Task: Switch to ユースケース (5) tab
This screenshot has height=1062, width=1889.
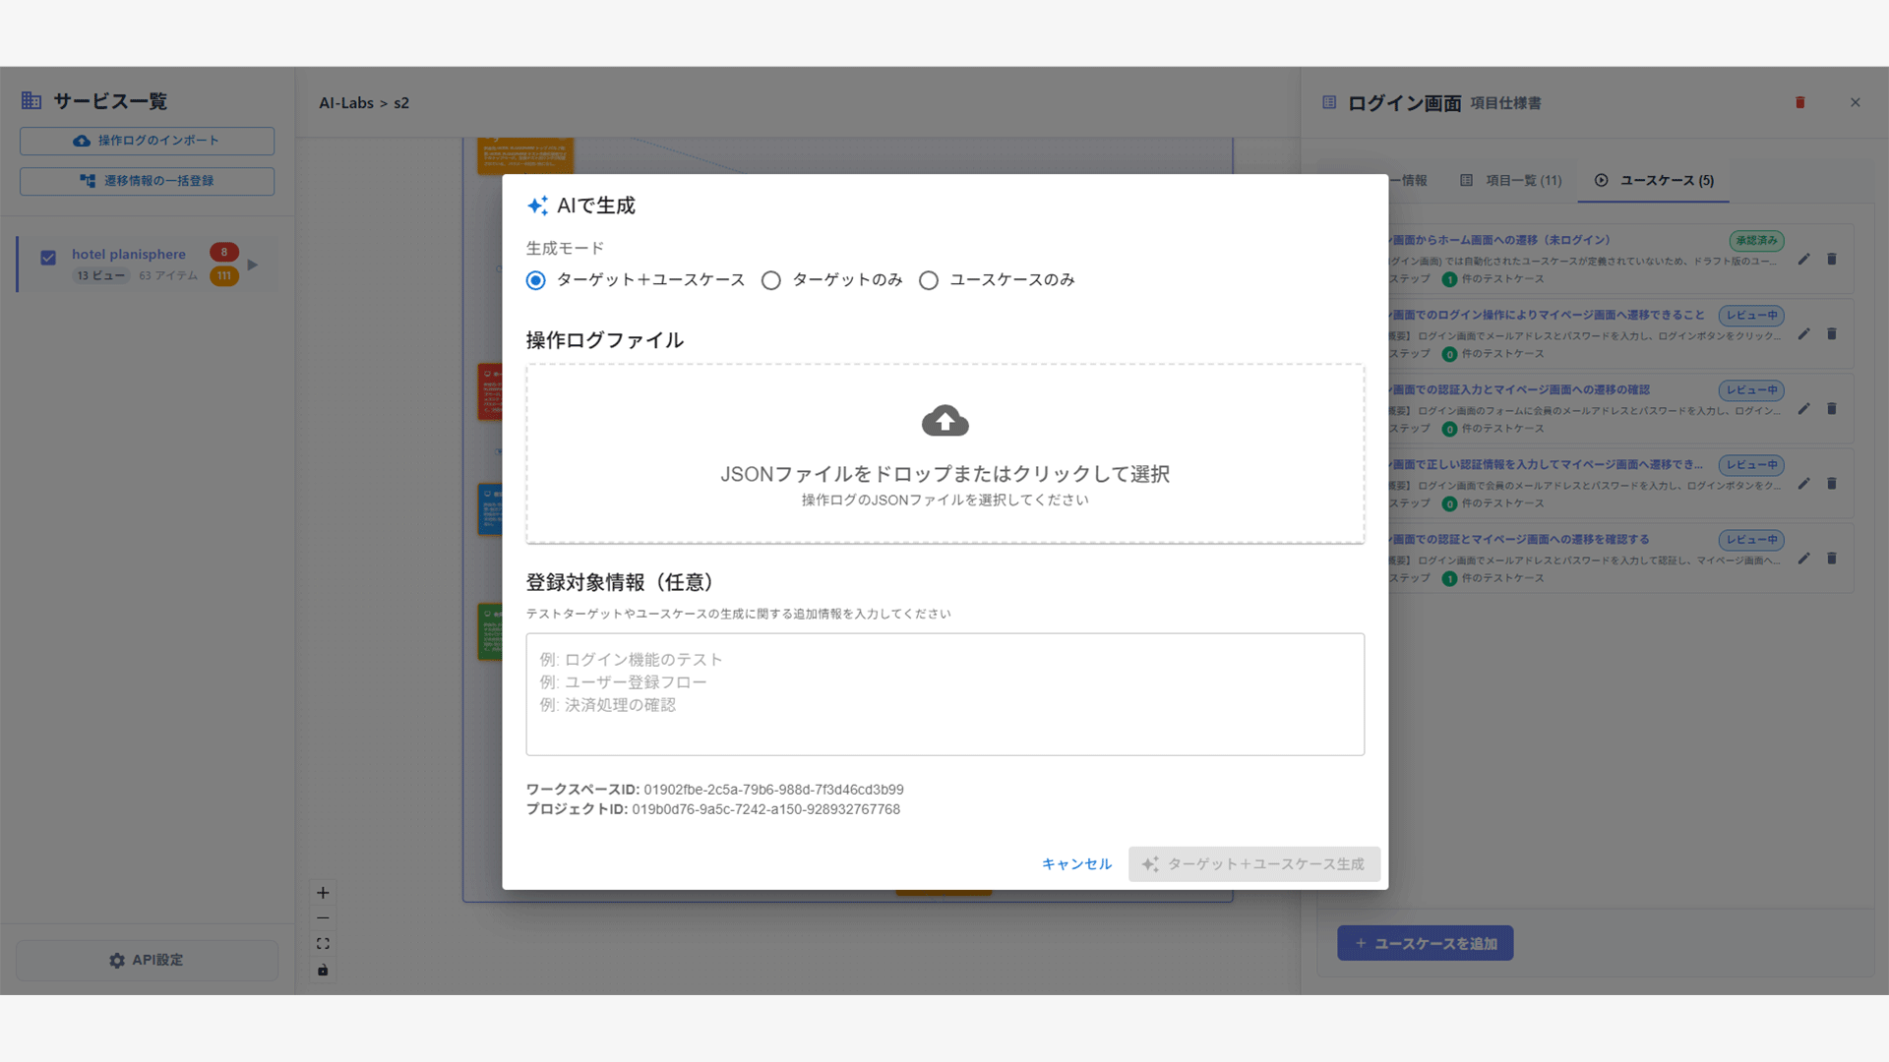Action: 1654,181
